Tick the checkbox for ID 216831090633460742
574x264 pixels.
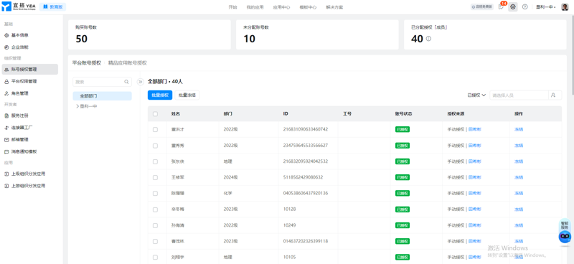click(155, 130)
